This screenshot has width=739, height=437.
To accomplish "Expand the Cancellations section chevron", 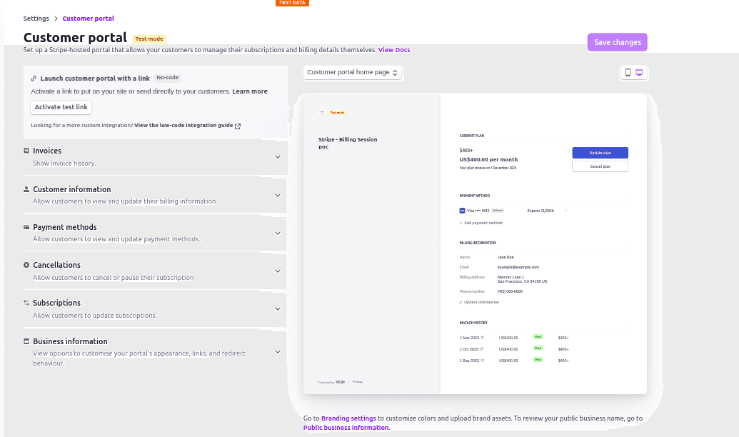I will tap(278, 271).
